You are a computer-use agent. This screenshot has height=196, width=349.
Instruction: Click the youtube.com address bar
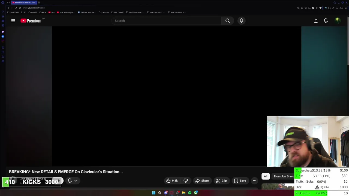click(x=34, y=8)
